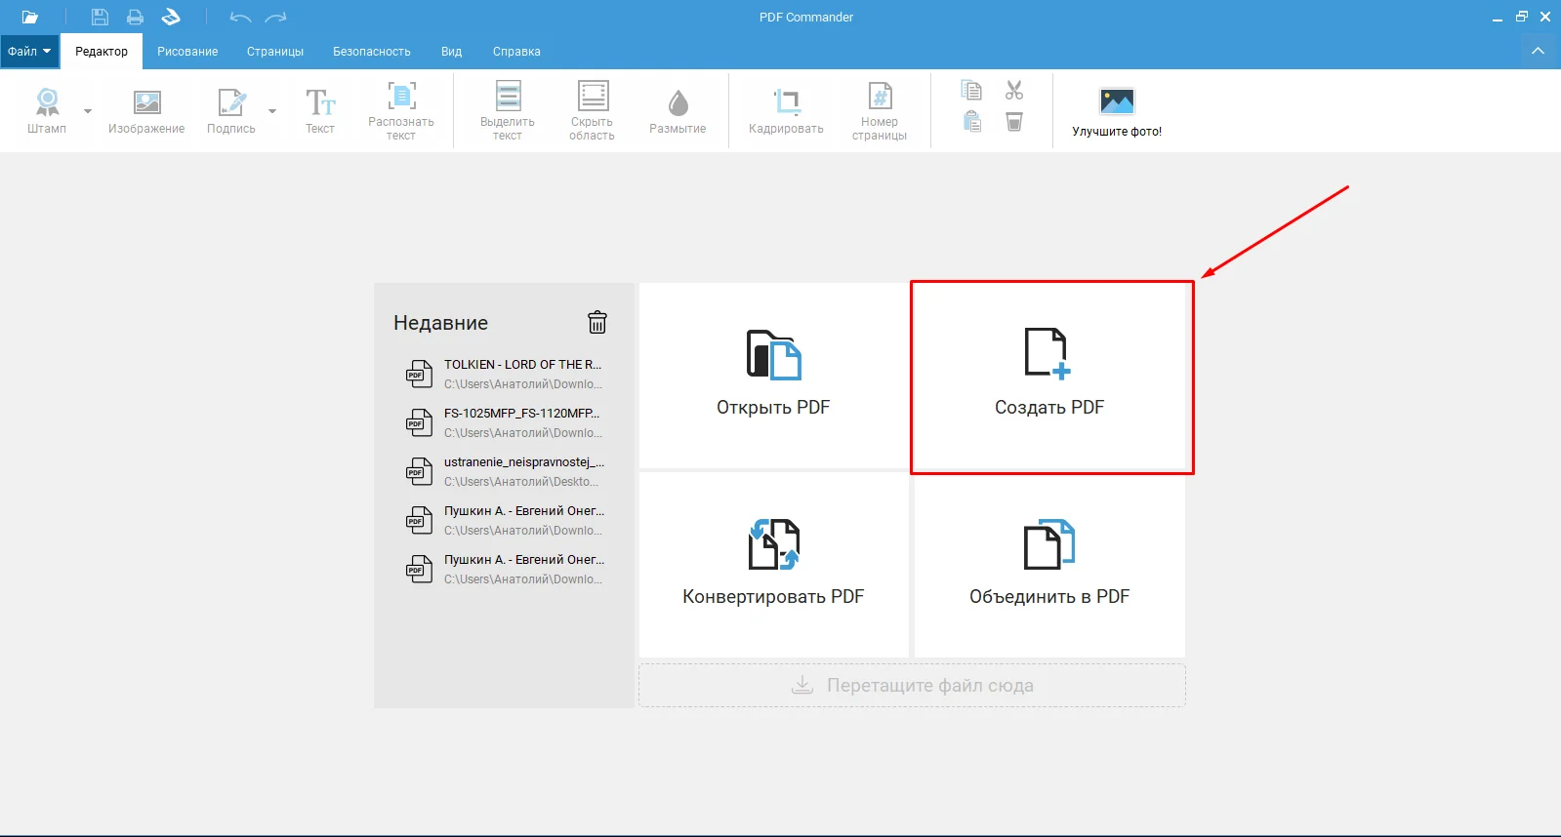The height and width of the screenshot is (837, 1561).
Task: Click the Перетащите файл сюда drop area
Action: [912, 685]
